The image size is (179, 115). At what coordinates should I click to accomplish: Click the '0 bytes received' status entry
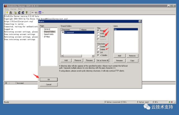(112, 102)
